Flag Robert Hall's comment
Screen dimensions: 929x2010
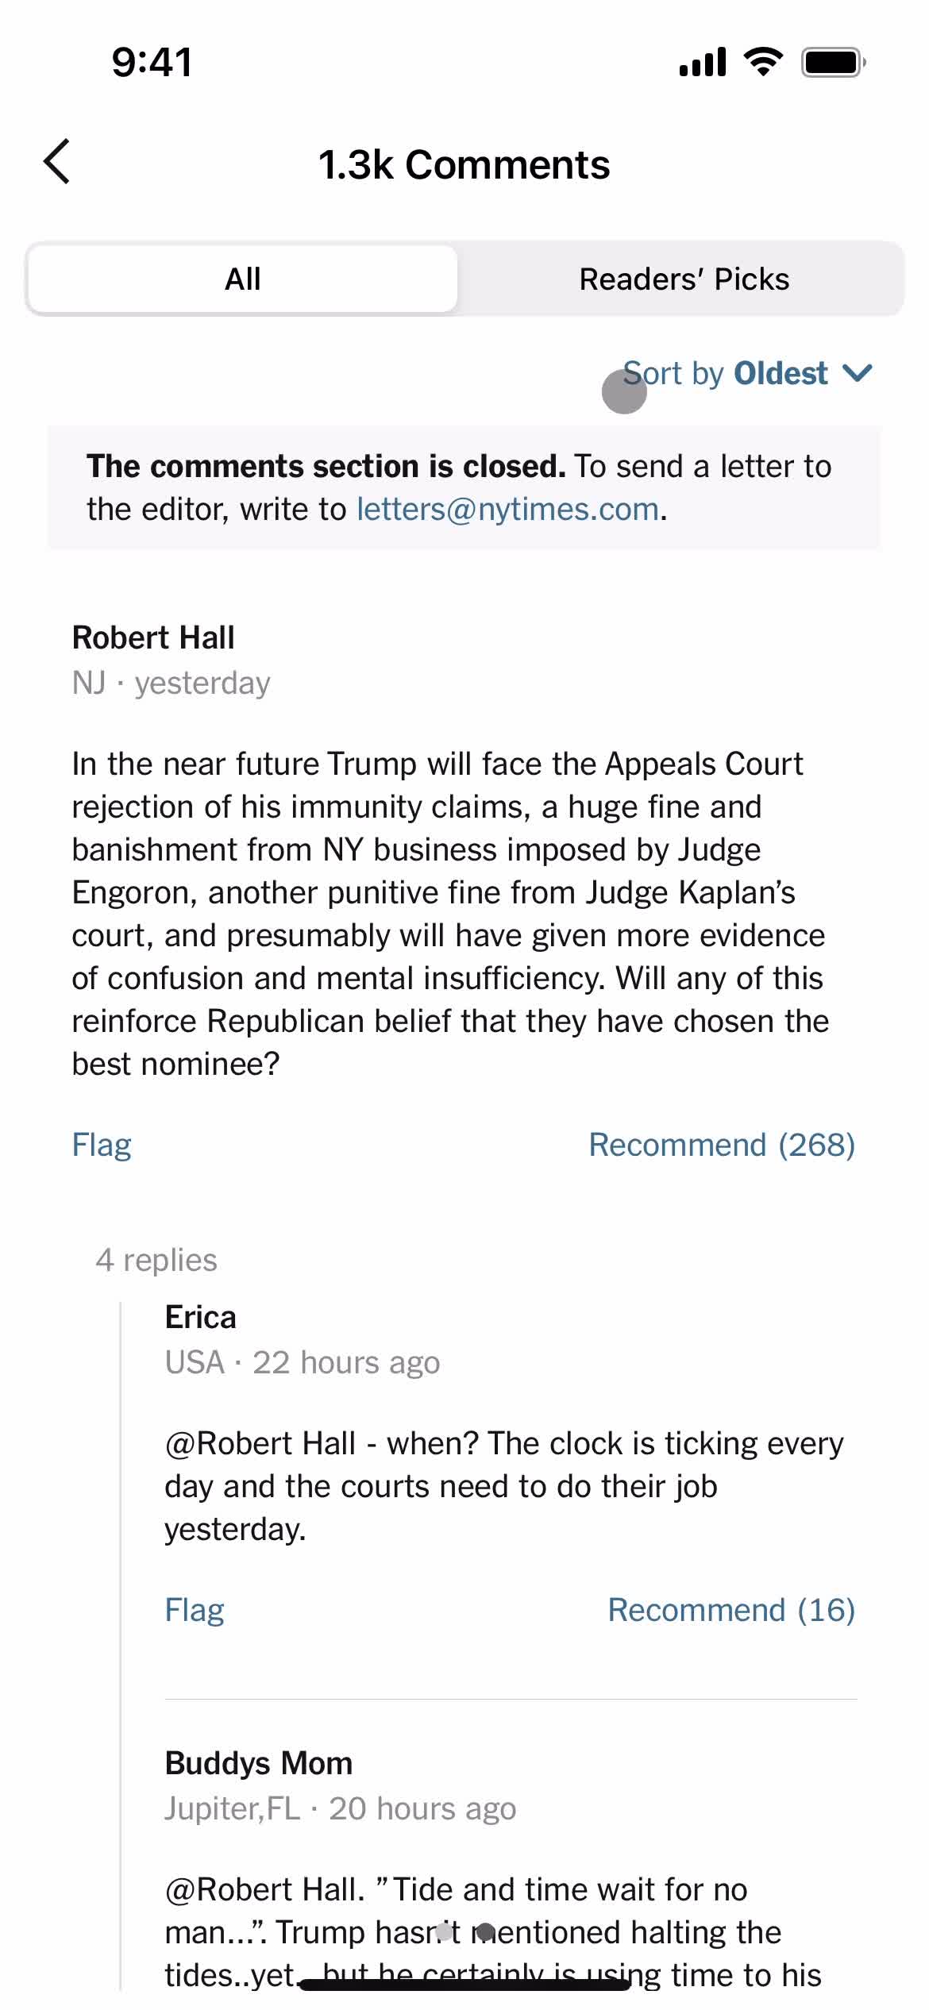pyautogui.click(x=102, y=1145)
